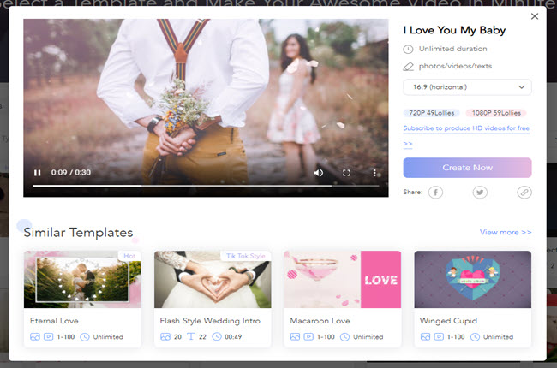557x368 pixels.
Task: Share template on Twitter
Action: pos(480,193)
